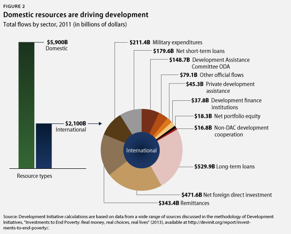291x234 pixels.
Task: Click the Resource types axis label
Action: tap(35, 176)
